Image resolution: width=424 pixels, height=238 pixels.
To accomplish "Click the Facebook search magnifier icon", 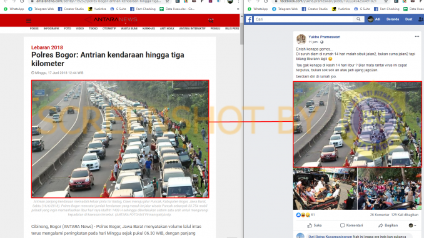I will [x=358, y=19].
